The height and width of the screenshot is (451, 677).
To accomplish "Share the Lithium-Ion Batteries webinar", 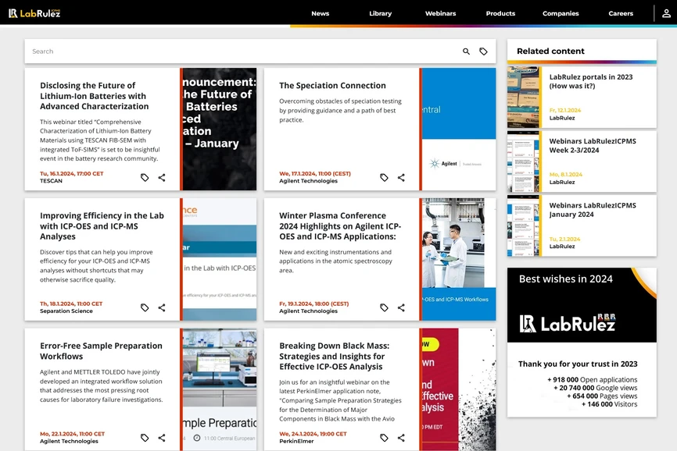I will [x=162, y=177].
